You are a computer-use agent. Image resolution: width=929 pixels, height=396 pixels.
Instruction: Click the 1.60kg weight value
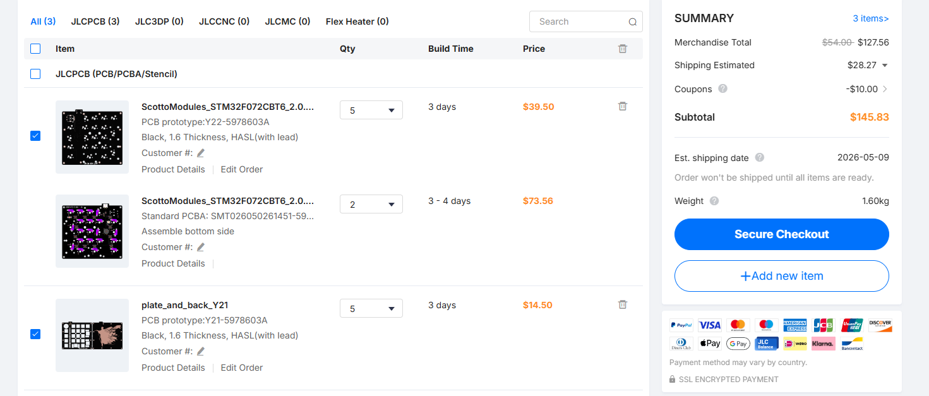[x=875, y=201]
